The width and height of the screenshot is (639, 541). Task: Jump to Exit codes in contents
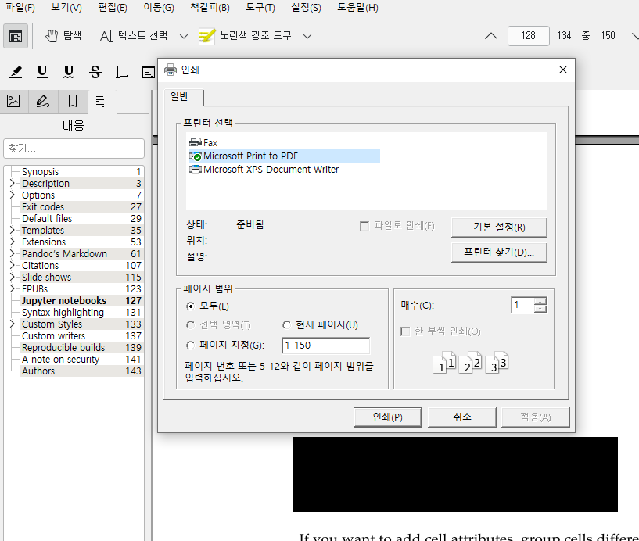[x=81, y=207]
